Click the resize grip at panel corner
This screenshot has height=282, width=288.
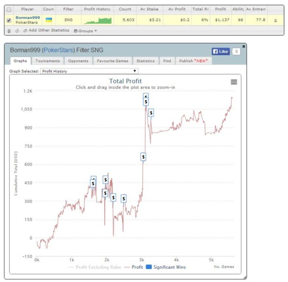(x=245, y=277)
